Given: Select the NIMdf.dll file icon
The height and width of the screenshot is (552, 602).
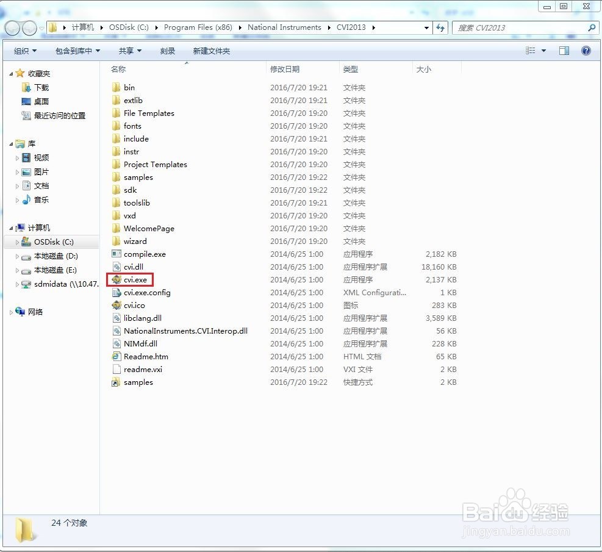Looking at the screenshot, I should (116, 343).
